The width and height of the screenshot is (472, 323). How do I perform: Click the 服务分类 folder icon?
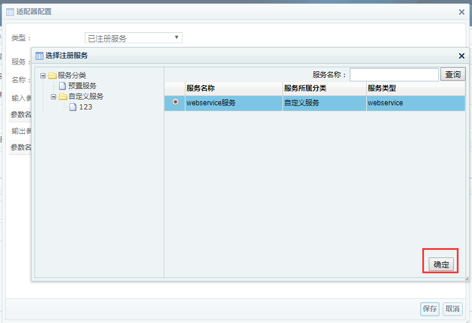pyautogui.click(x=52, y=75)
